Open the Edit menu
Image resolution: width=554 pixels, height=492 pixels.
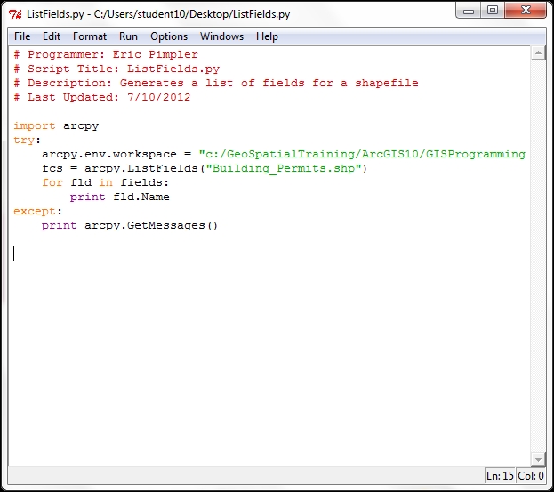click(x=52, y=36)
